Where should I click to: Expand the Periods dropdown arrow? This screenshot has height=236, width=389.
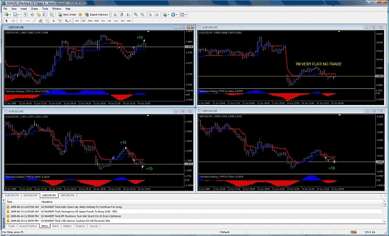point(177,15)
